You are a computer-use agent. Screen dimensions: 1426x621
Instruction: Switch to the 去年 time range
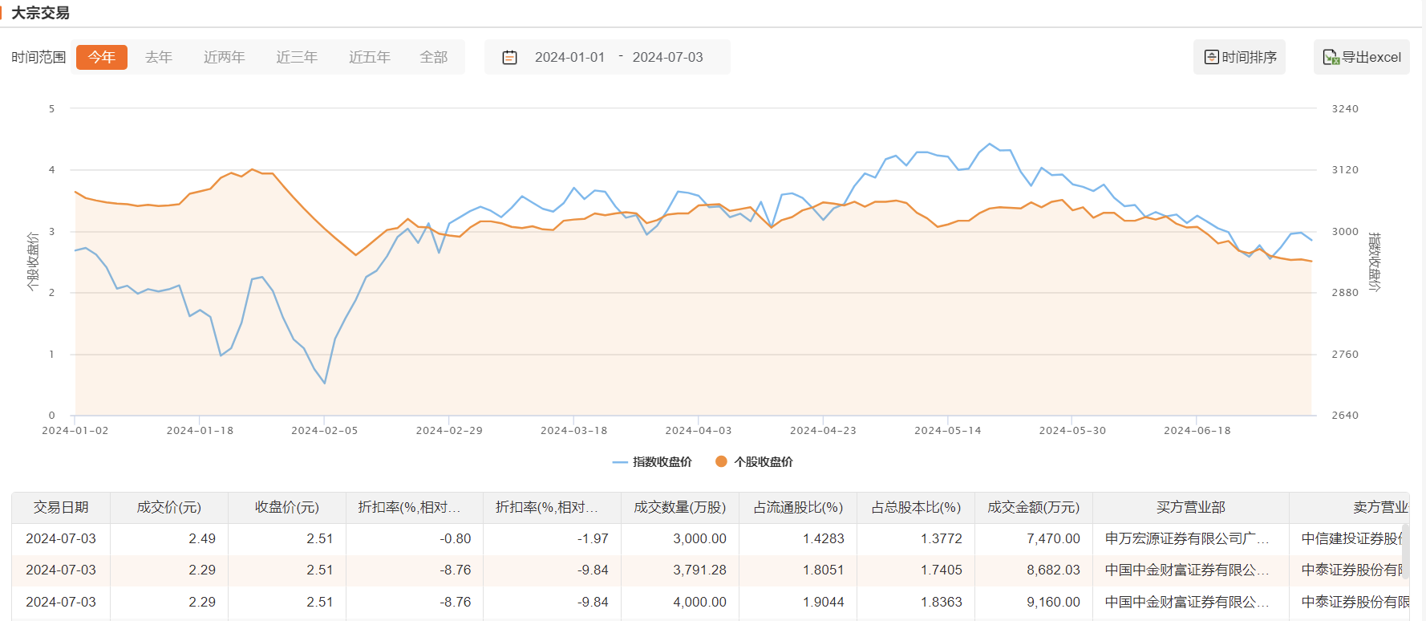159,57
